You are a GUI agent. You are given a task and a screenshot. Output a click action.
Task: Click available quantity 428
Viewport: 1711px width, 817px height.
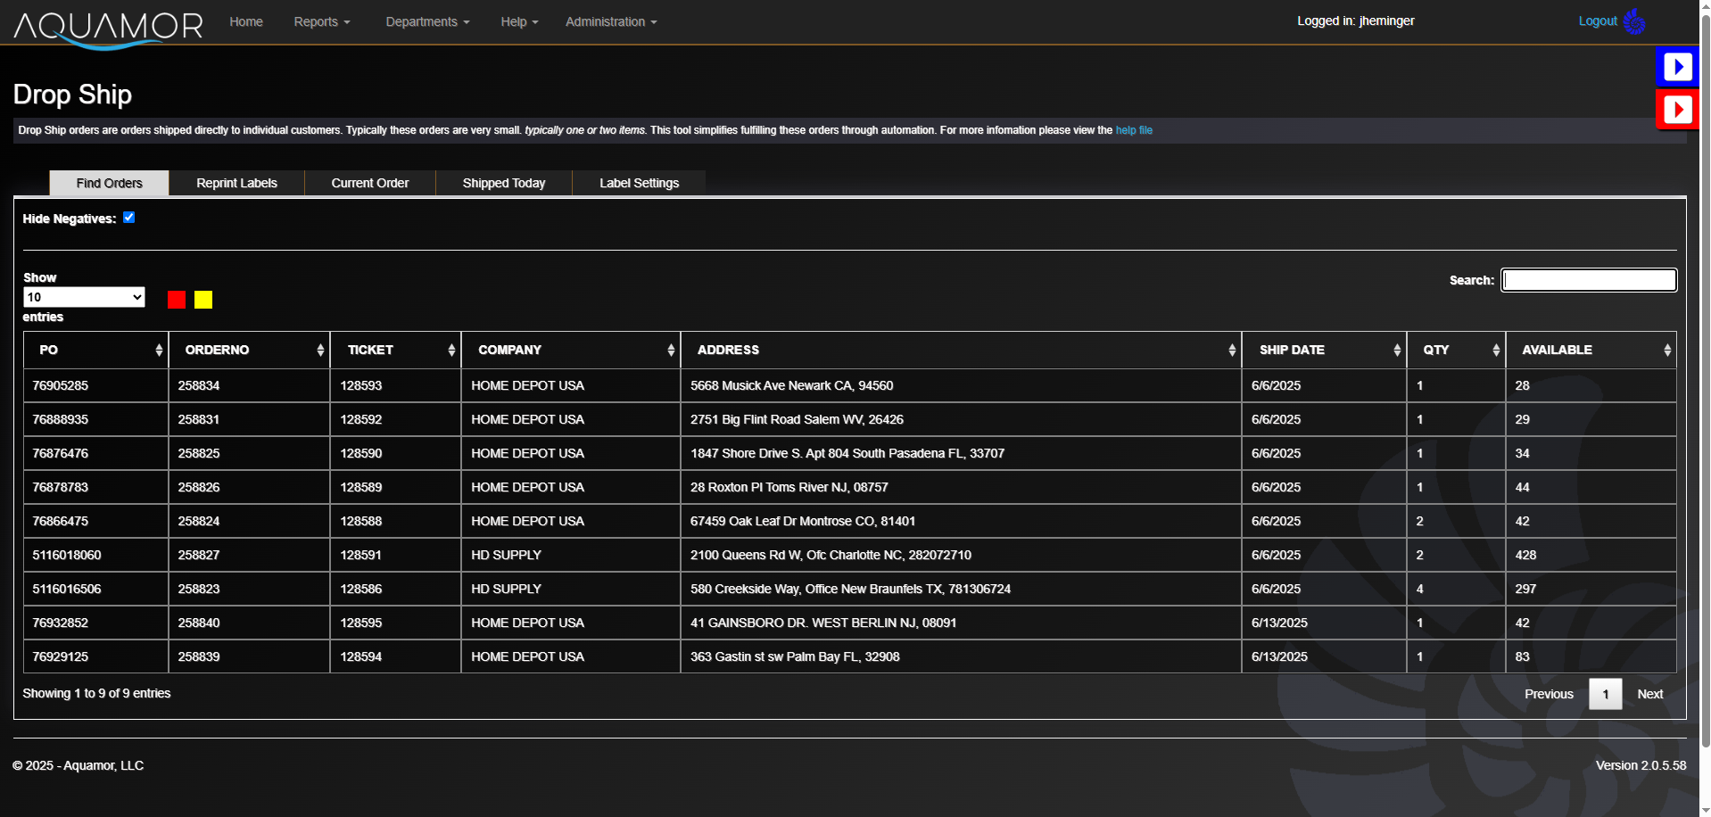click(1525, 555)
